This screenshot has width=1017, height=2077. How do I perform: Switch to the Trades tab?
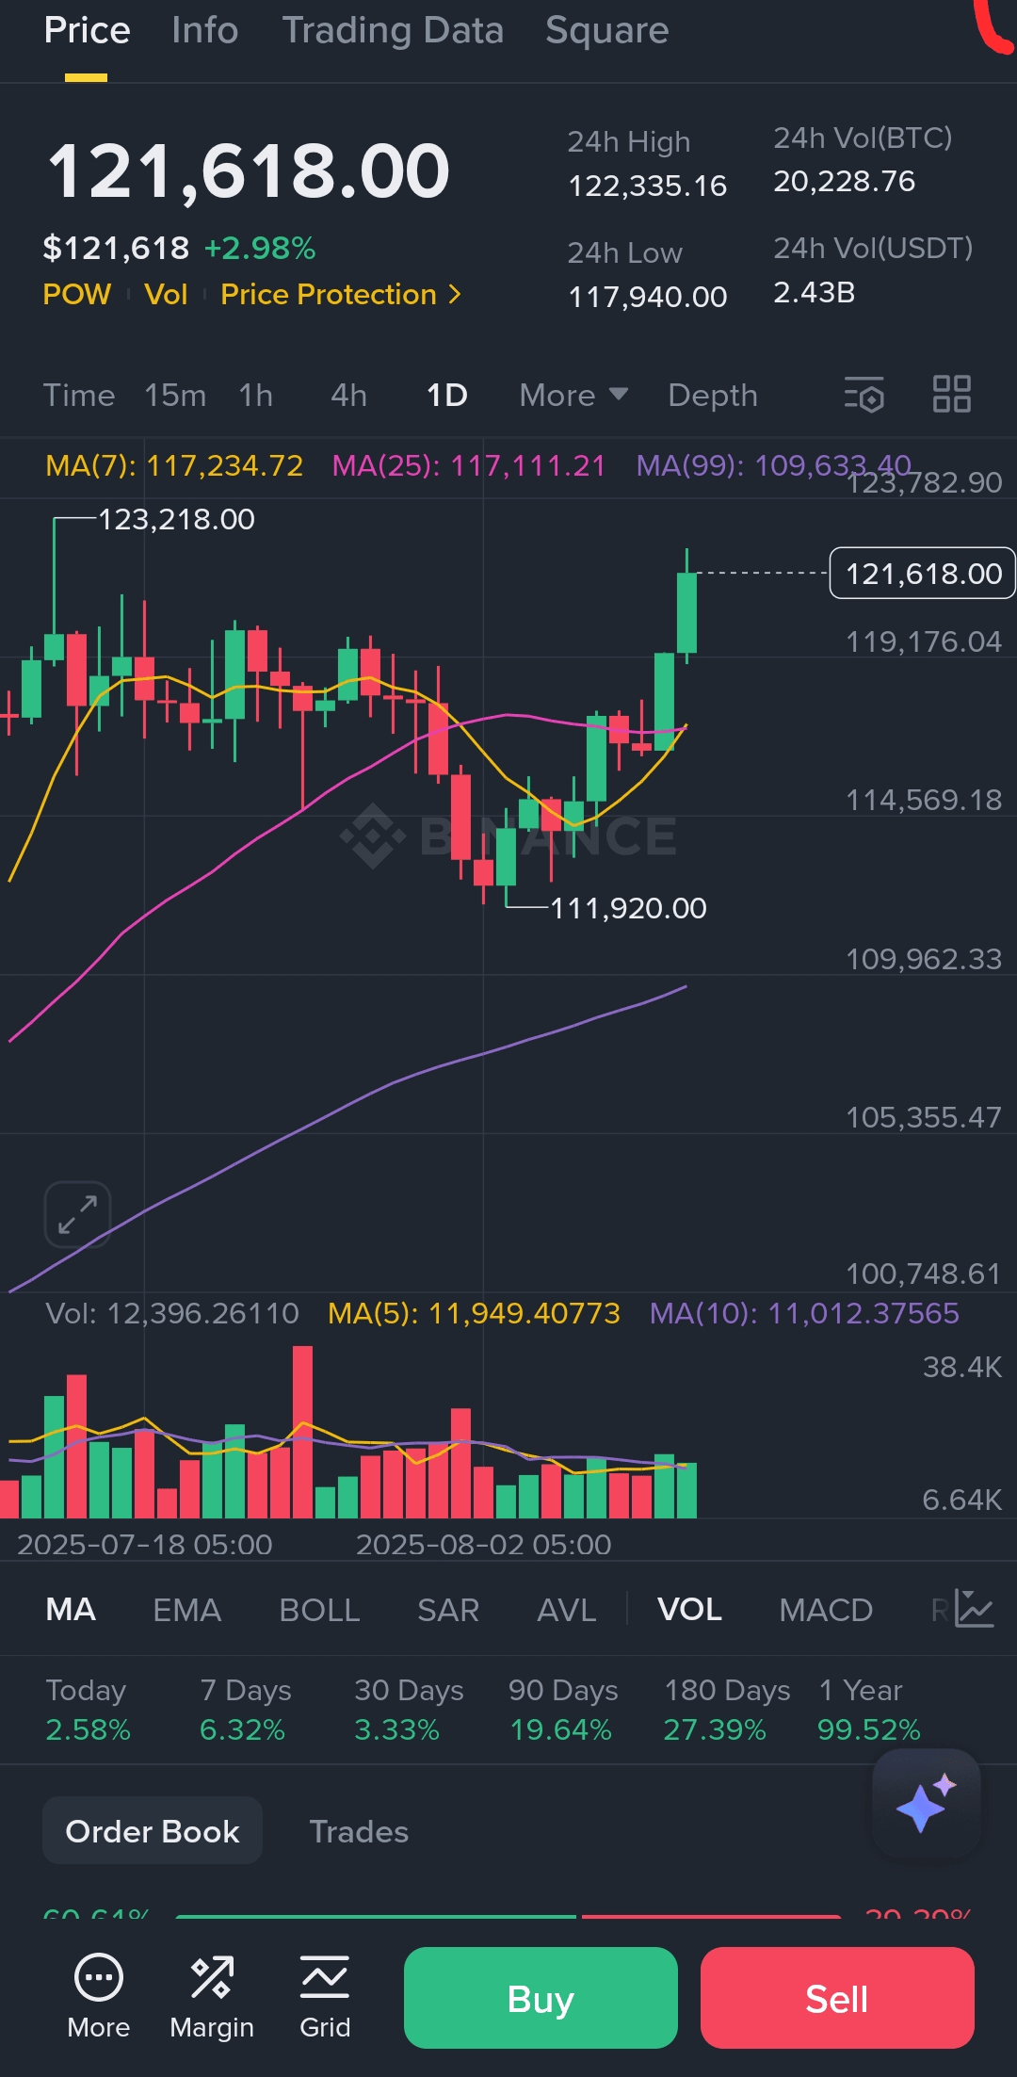(359, 1831)
